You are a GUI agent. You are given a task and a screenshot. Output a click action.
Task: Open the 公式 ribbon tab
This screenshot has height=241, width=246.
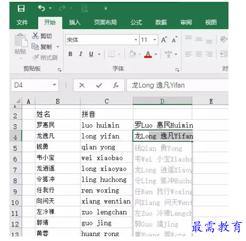click(x=136, y=22)
